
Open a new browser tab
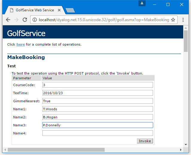(70, 10)
